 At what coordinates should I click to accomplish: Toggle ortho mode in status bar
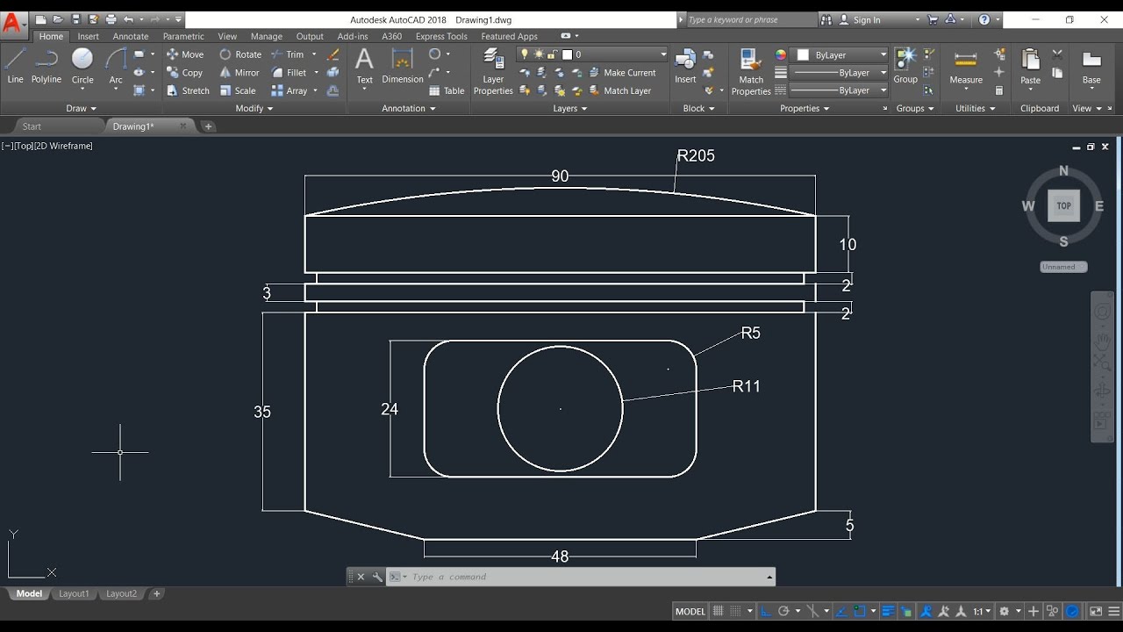(x=765, y=611)
